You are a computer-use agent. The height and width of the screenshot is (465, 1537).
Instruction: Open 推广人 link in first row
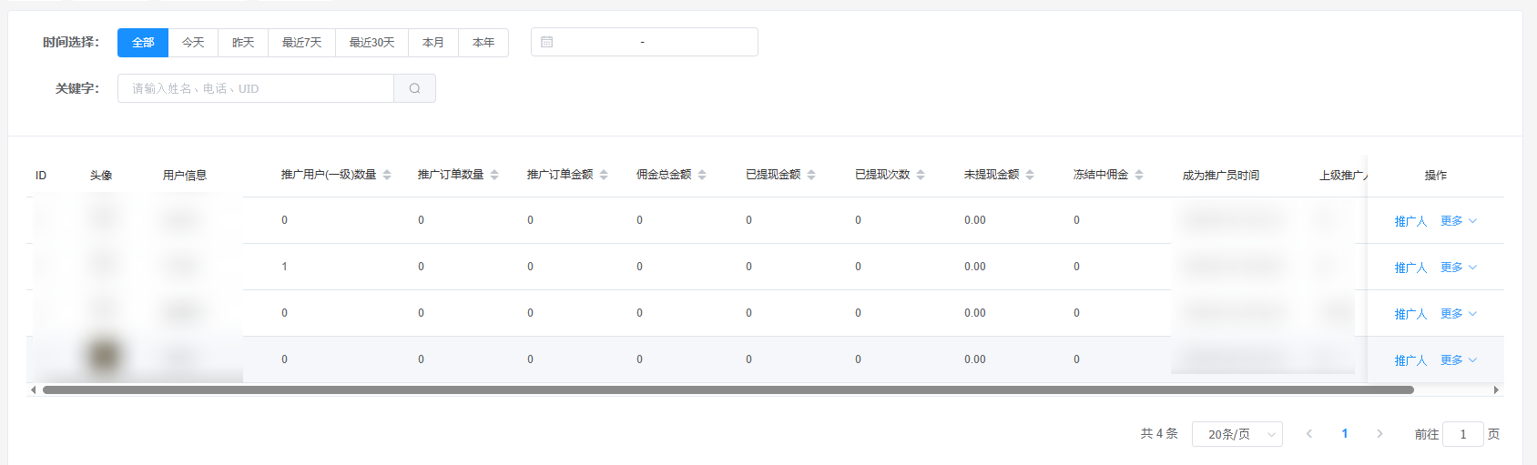(x=1410, y=221)
